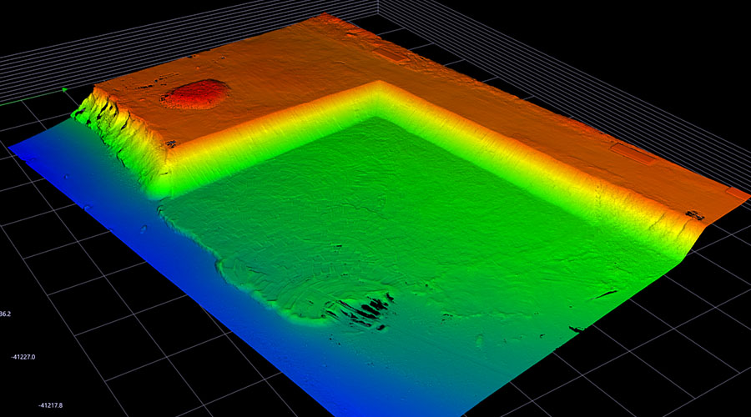
Task: Select the inner corner of the yellow slope
Action: 378,87
